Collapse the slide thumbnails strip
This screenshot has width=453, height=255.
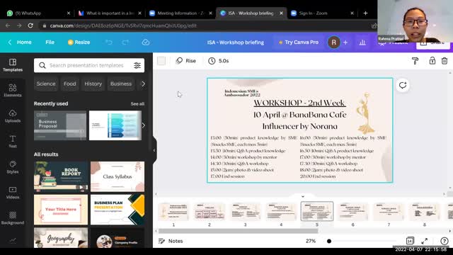(303, 196)
